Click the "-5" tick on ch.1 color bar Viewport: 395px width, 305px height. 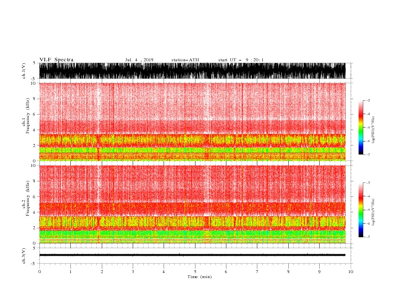(x=368, y=128)
